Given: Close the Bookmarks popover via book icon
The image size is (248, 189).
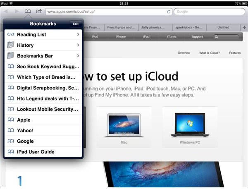Looking at the screenshot, I should [x=28, y=12].
